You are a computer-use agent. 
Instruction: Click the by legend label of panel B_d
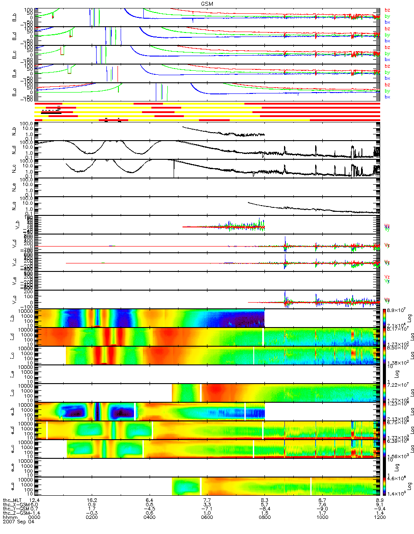click(x=387, y=35)
